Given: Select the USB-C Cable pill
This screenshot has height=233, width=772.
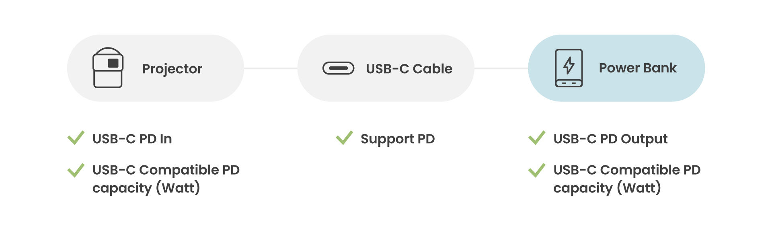Looking at the screenshot, I should (386, 68).
